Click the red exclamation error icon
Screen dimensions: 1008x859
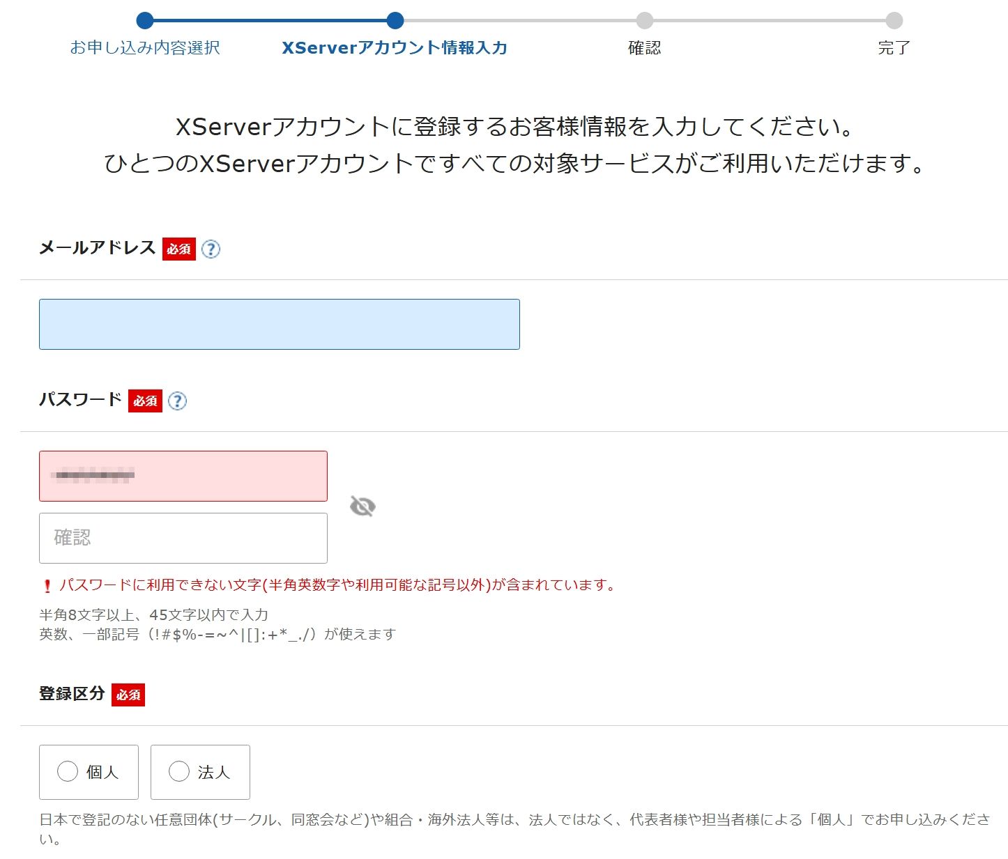click(47, 586)
